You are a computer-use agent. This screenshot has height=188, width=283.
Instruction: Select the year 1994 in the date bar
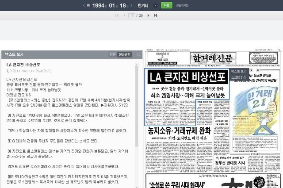click(x=98, y=6)
